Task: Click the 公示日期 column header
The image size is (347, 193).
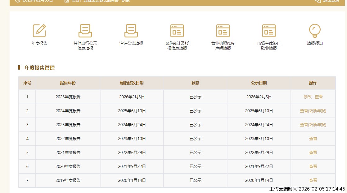Action: (x=259, y=83)
